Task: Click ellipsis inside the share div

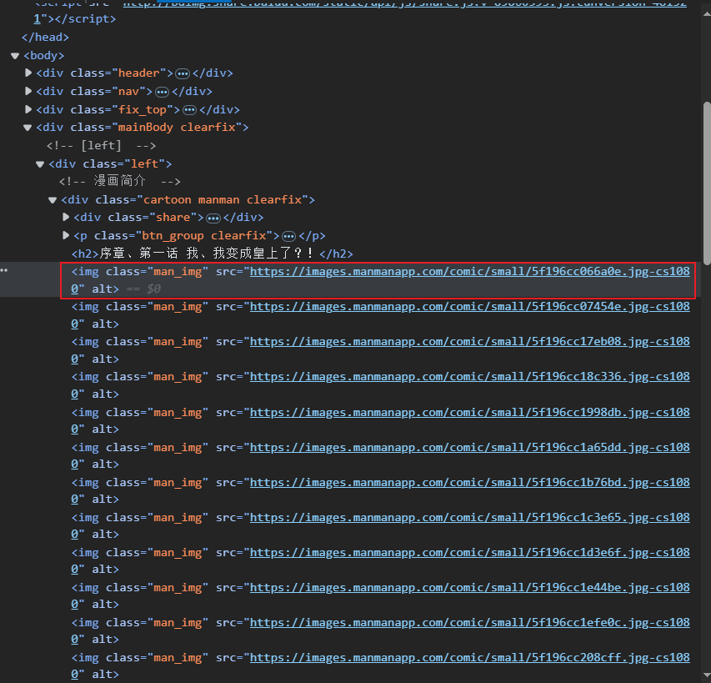Action: click(213, 217)
